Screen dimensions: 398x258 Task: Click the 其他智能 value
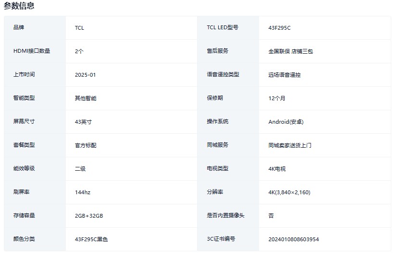pyautogui.click(x=86, y=98)
